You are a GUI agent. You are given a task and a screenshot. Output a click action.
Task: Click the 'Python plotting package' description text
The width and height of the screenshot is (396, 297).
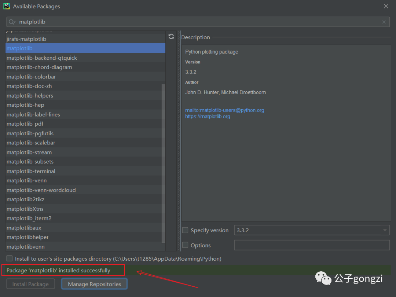point(212,52)
